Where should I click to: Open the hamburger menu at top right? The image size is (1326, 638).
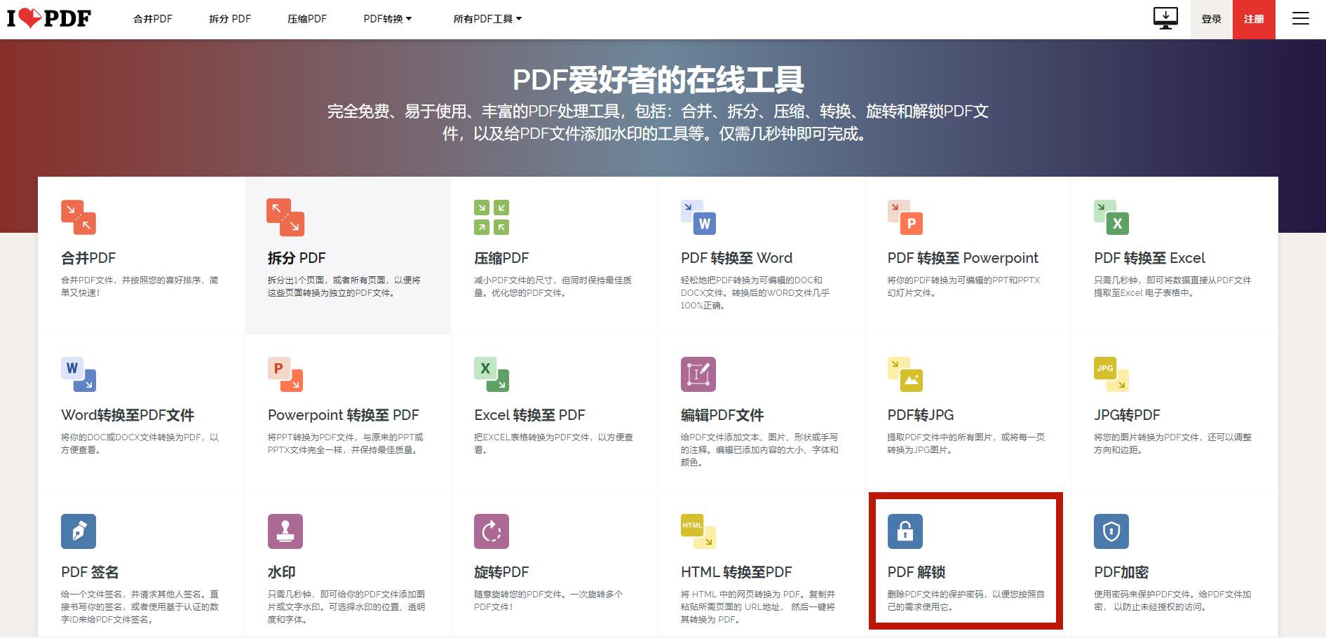(x=1301, y=18)
